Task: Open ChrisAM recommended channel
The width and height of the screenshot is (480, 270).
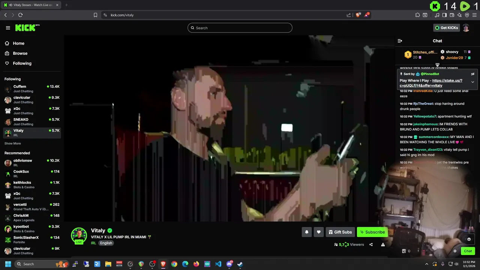Action: (32, 218)
